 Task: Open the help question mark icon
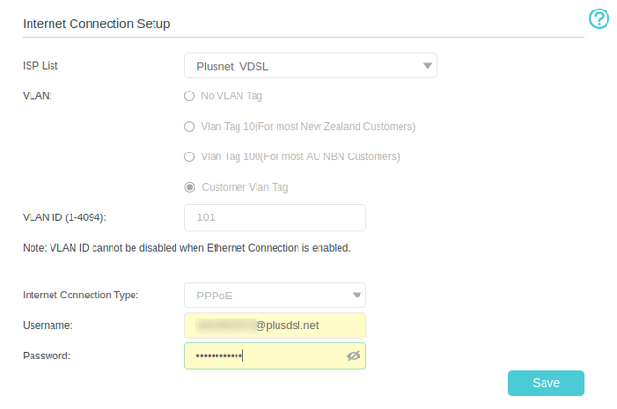tap(599, 19)
